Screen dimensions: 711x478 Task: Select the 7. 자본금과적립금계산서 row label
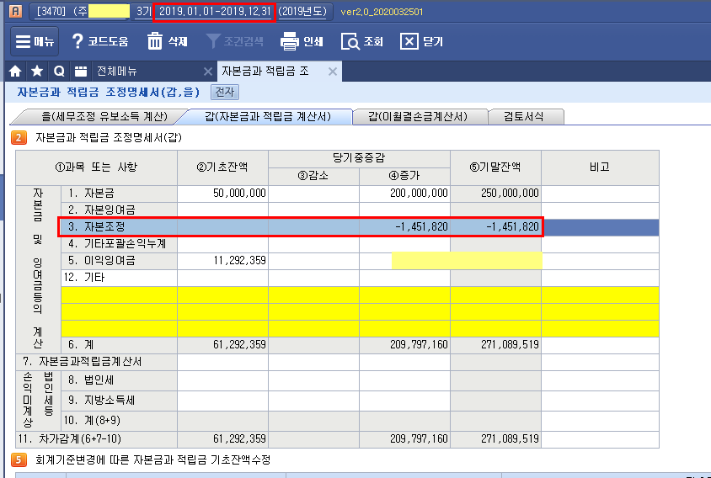(96, 362)
